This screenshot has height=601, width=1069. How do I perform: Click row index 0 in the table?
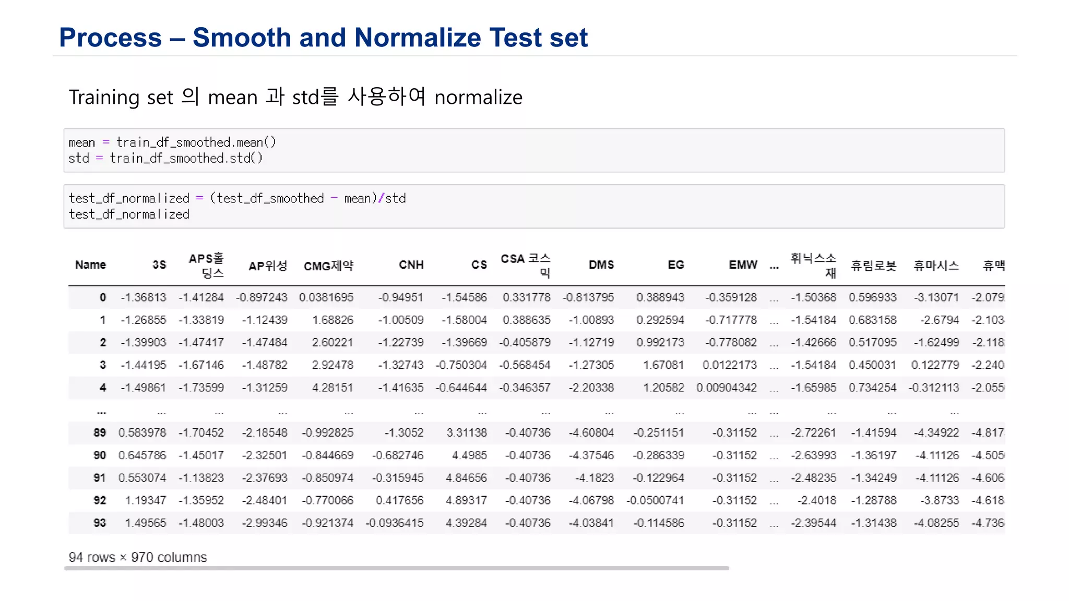click(103, 297)
